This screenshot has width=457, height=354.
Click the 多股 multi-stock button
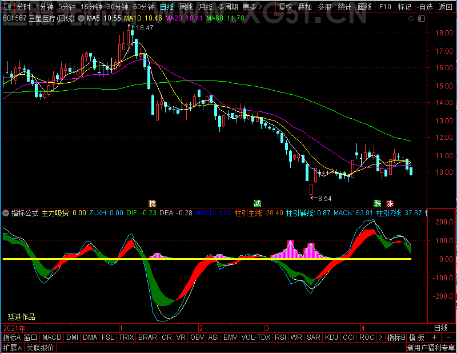pos(324,7)
